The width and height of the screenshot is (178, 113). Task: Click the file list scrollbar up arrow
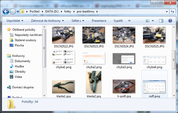(174, 27)
